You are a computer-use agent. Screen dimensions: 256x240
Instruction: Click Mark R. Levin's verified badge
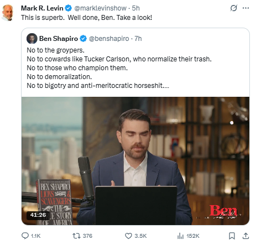[69, 8]
